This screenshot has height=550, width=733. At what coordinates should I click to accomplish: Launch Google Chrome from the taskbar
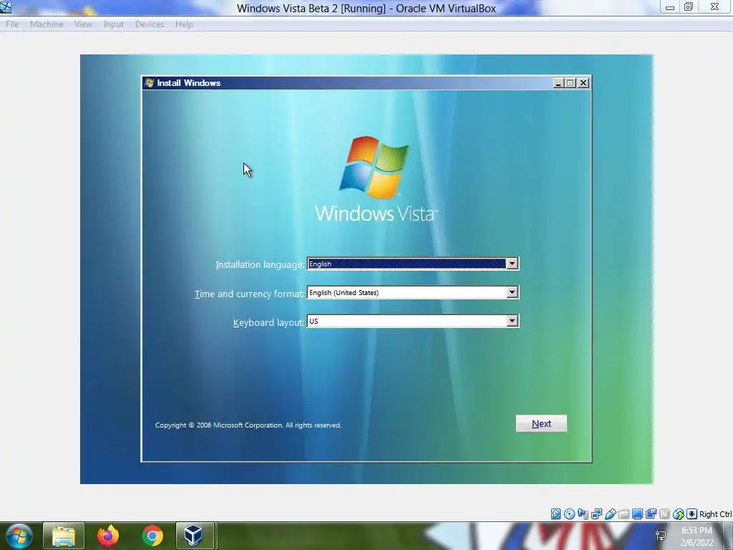click(x=152, y=536)
